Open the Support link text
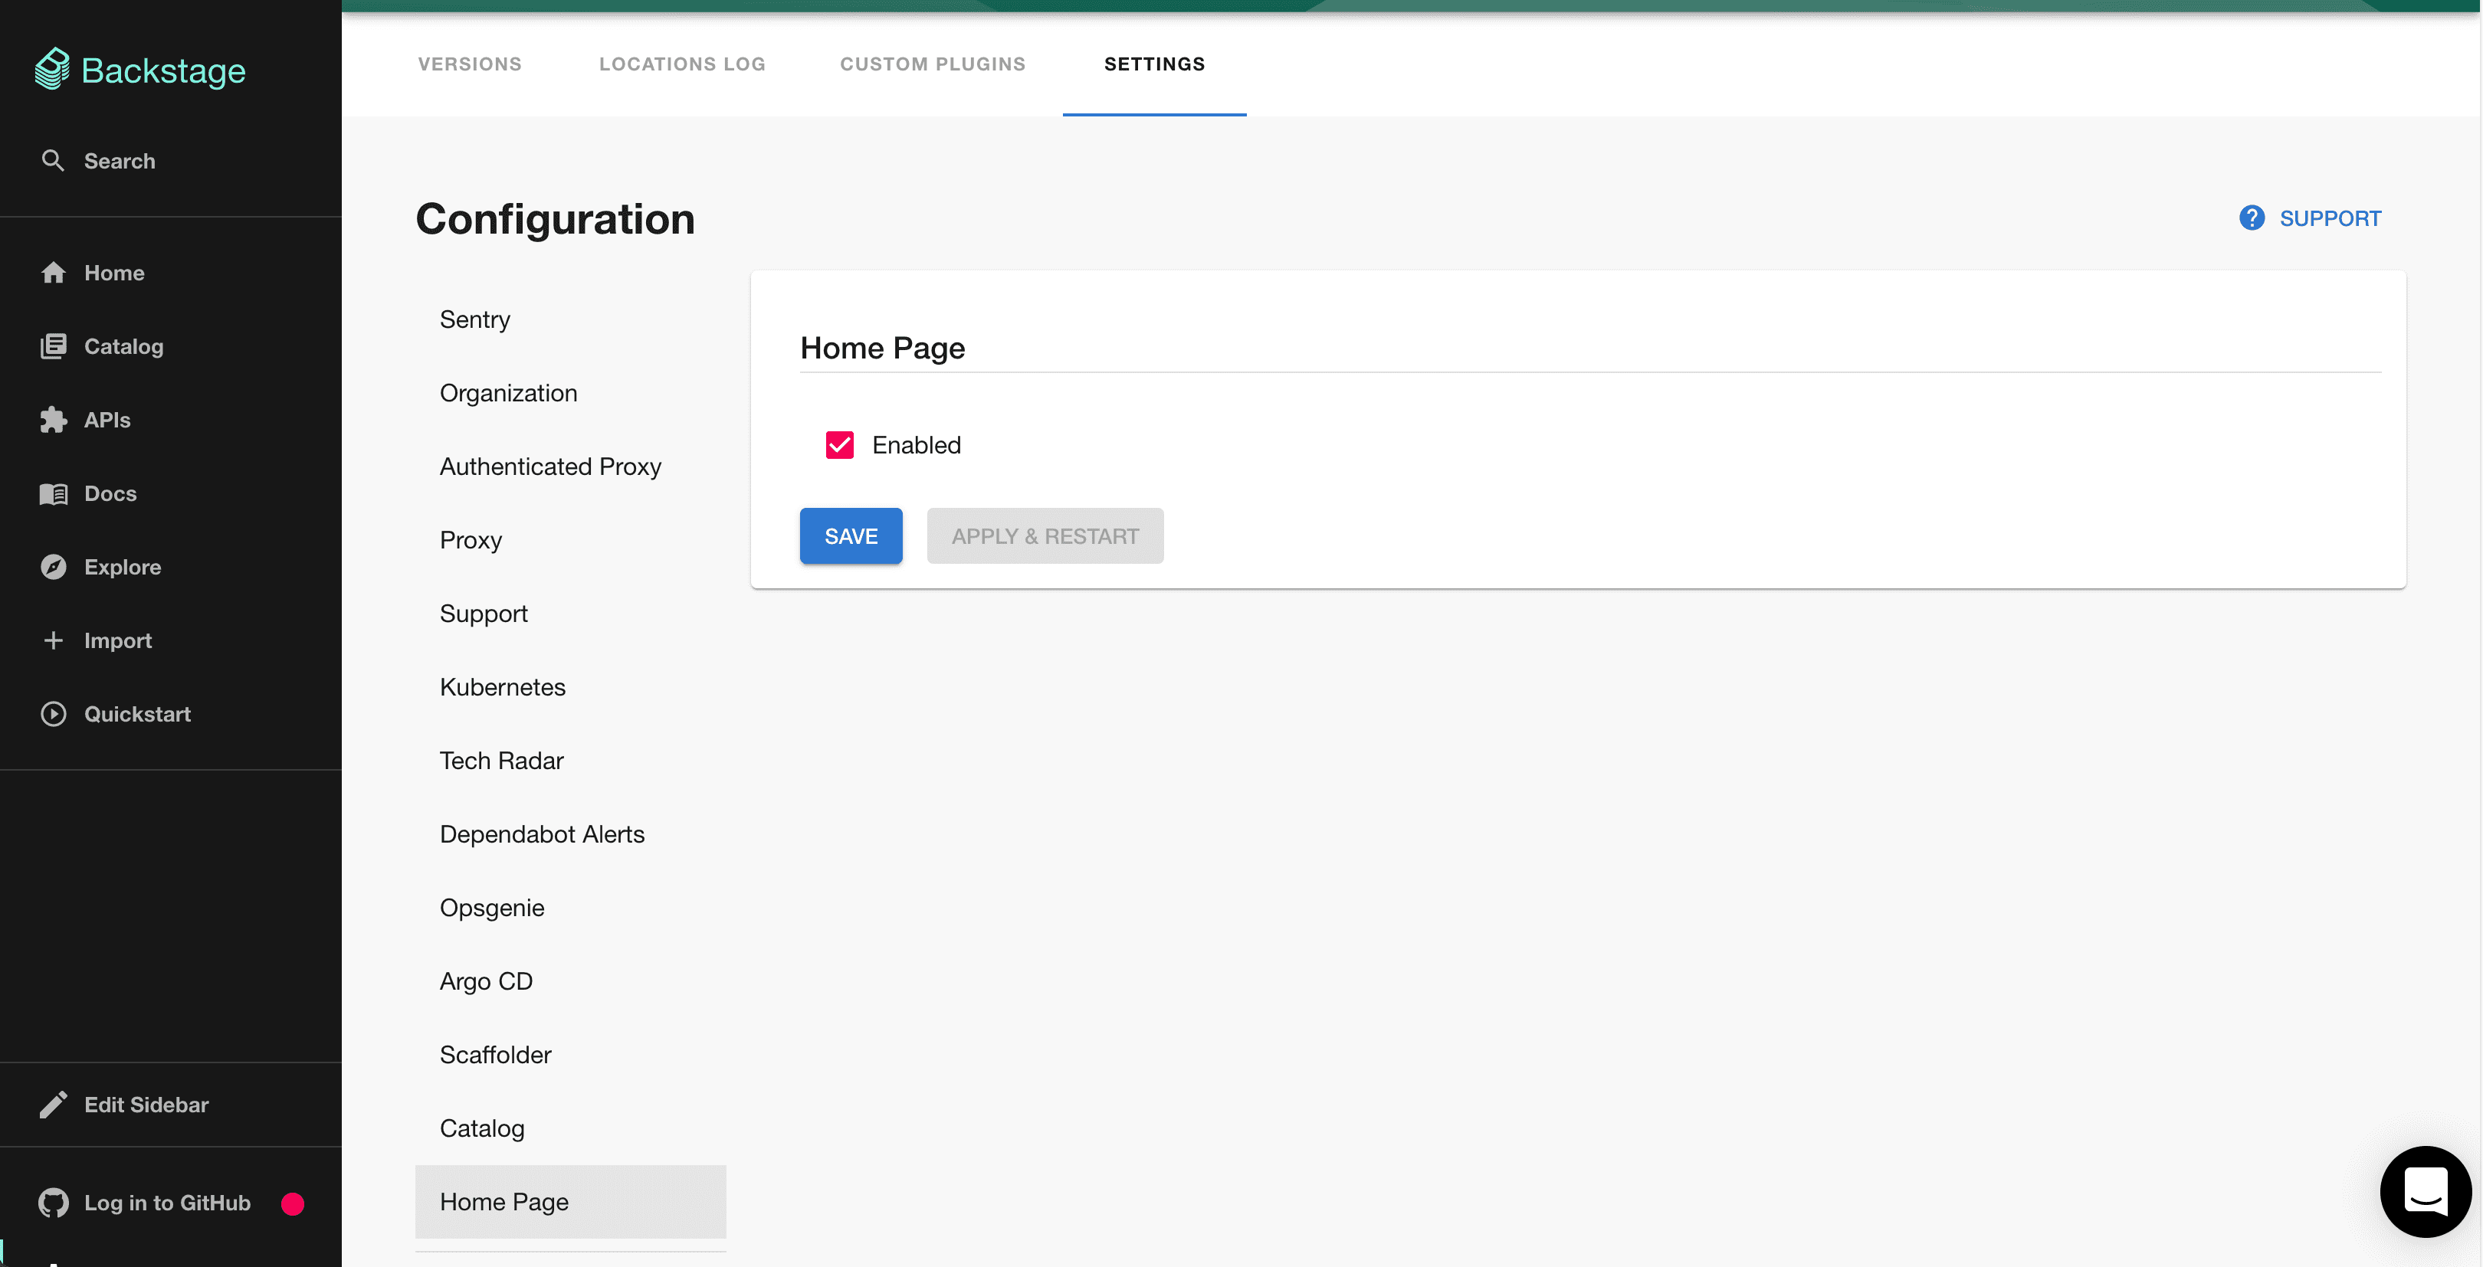Viewport: 2483px width, 1267px height. coord(2330,219)
